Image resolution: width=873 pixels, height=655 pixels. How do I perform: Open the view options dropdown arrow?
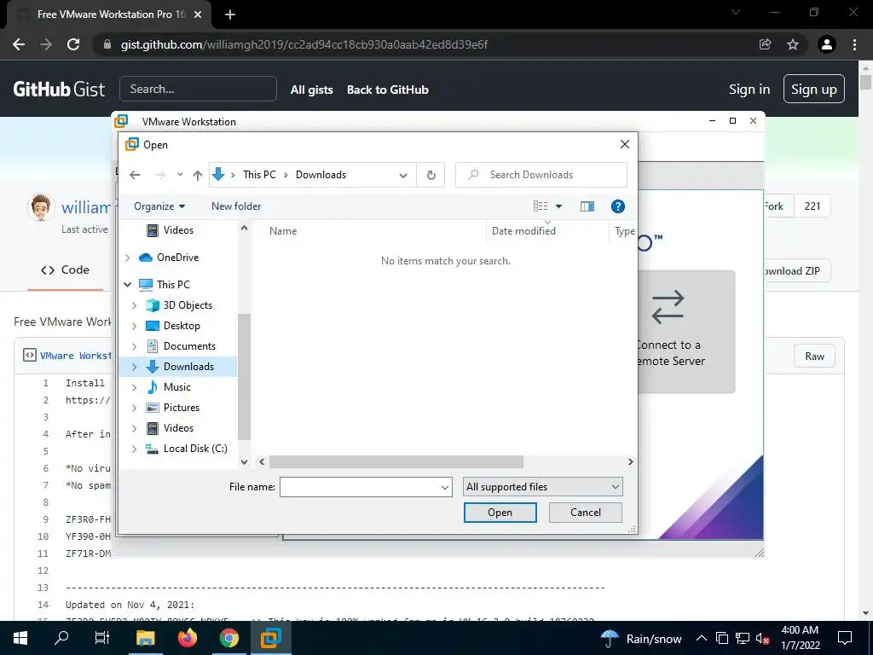pyautogui.click(x=559, y=206)
